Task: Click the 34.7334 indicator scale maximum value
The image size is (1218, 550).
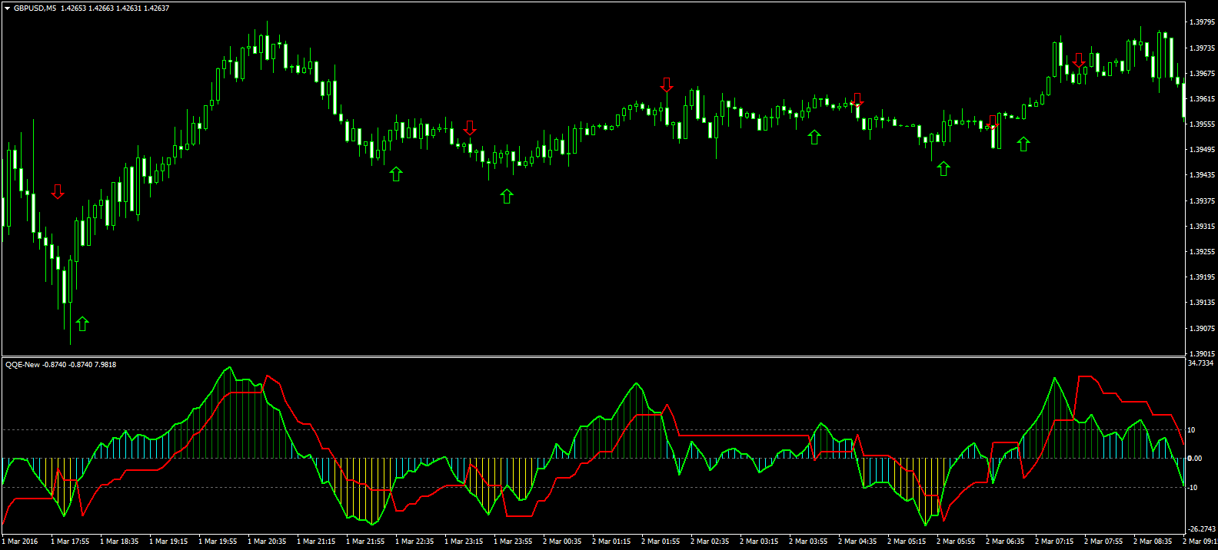Action: [1201, 363]
